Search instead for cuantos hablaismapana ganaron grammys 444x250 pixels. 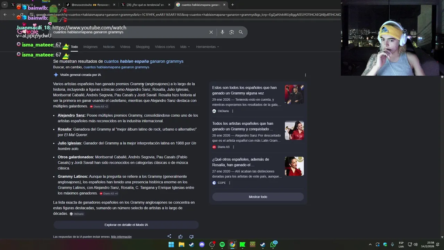[116, 67]
